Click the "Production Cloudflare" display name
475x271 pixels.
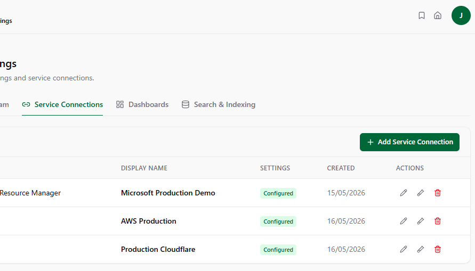(x=158, y=249)
